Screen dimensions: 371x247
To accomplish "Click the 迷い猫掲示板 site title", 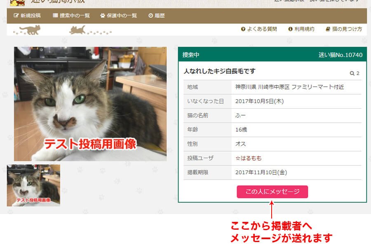I will (58, 2).
